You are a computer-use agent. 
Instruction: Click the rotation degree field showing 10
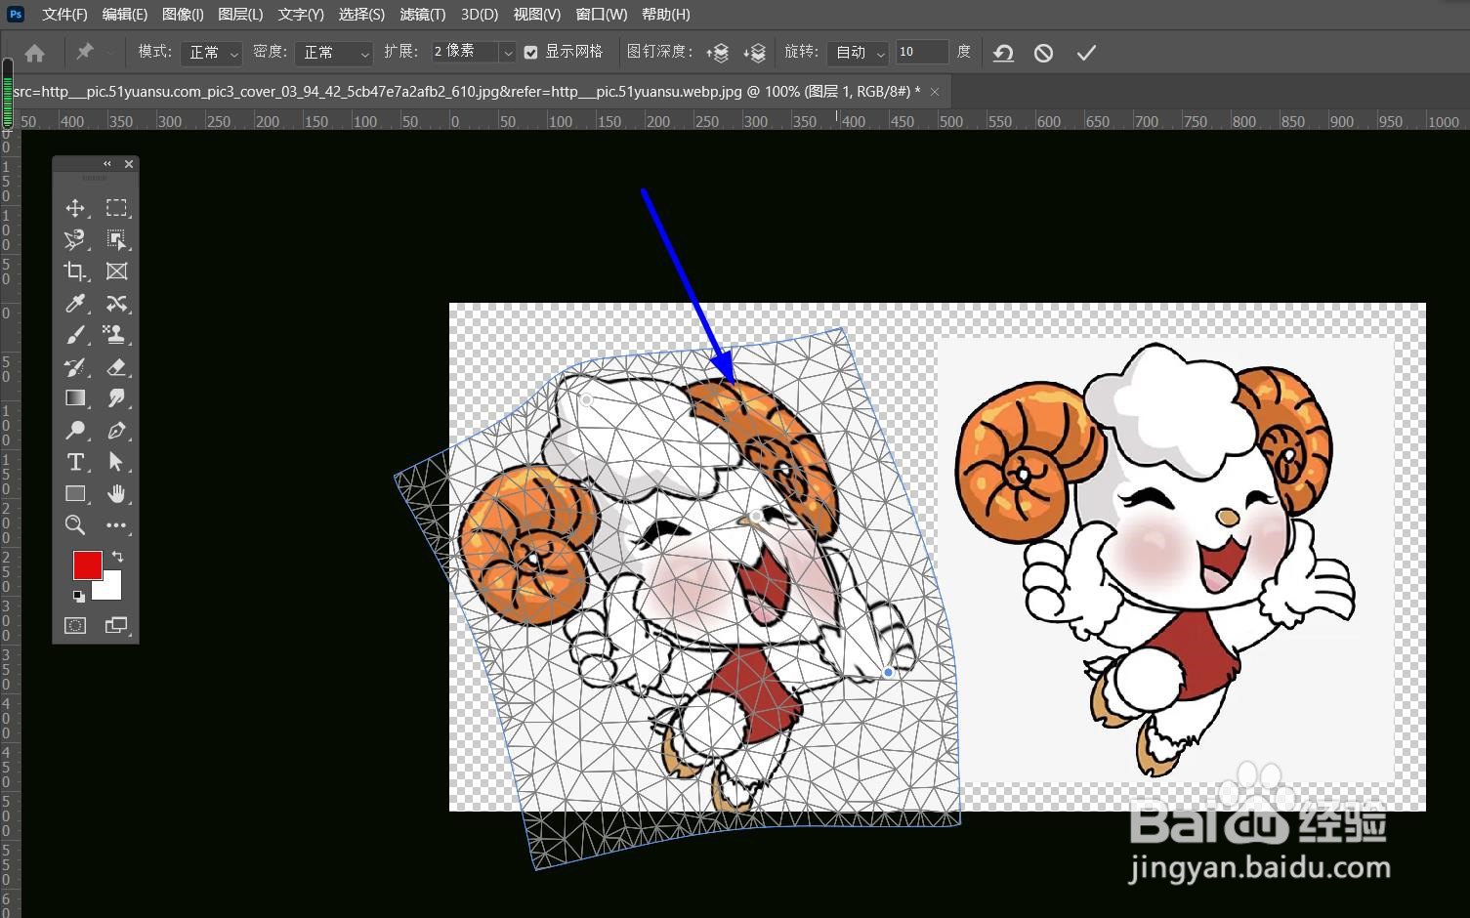click(x=922, y=52)
